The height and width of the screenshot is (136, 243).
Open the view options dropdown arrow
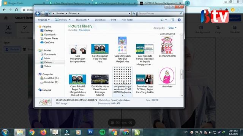(x=166, y=20)
